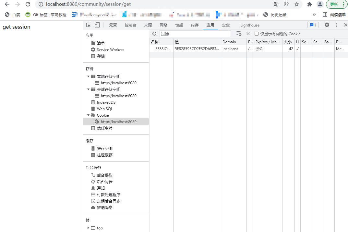Viewport: 348px width, 232px height.
Task: Click the translate icon in address bar
Action: 276,5
